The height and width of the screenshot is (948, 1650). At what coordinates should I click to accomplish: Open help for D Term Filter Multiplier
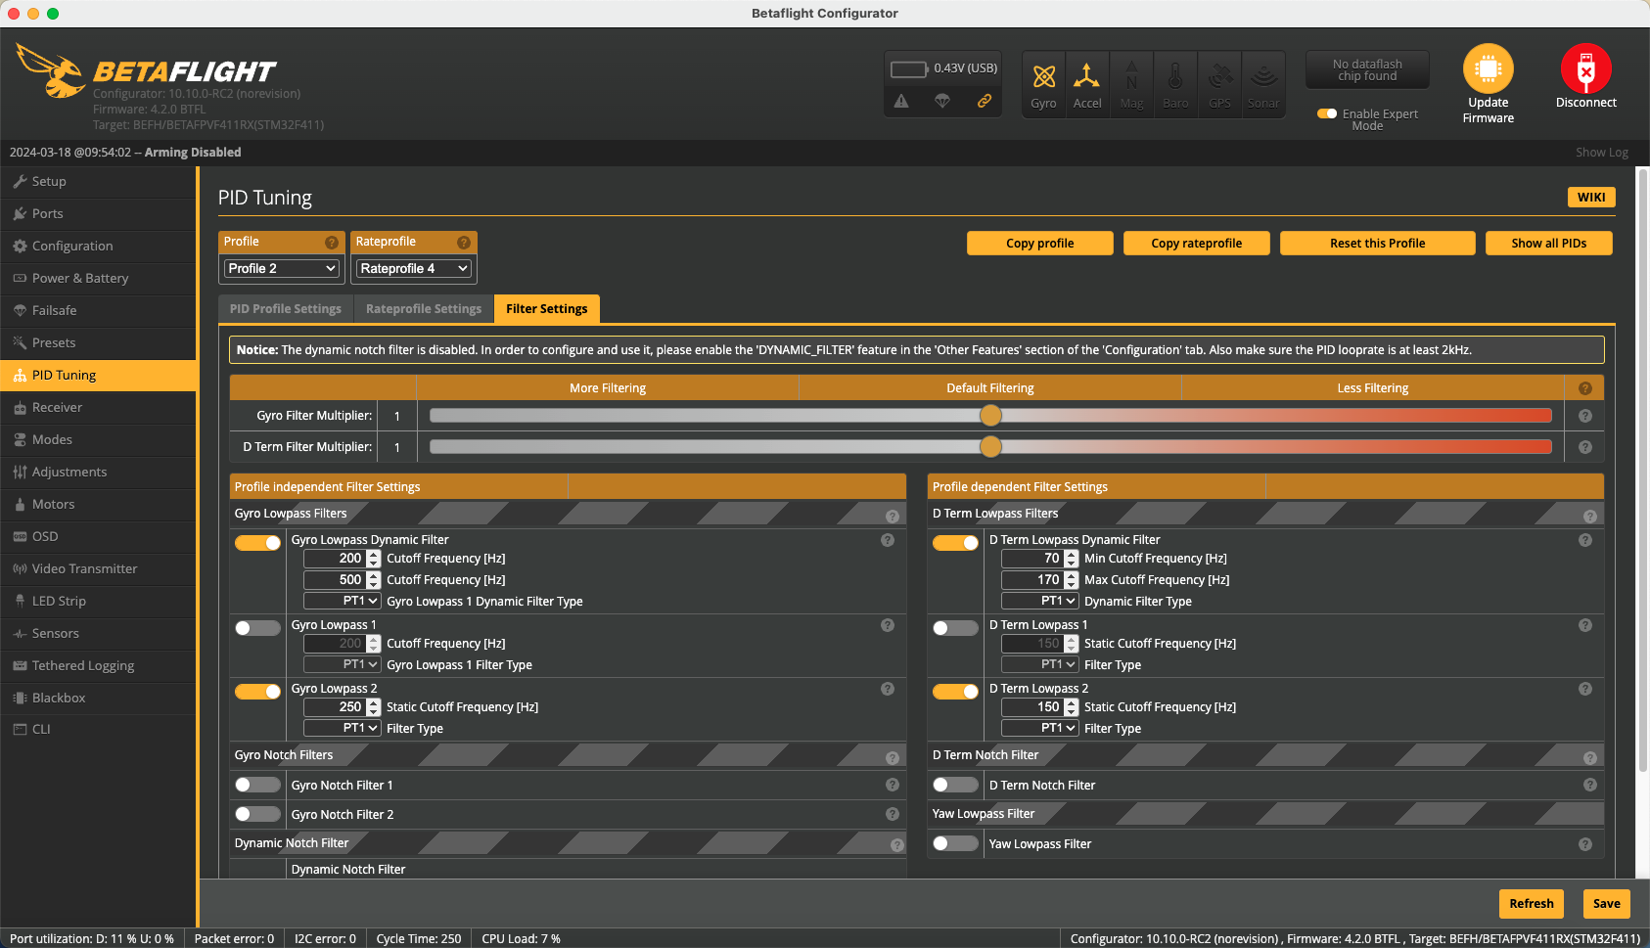1585,447
